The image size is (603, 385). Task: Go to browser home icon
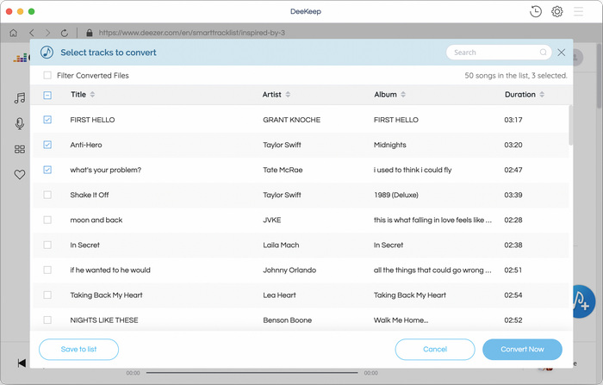14,33
